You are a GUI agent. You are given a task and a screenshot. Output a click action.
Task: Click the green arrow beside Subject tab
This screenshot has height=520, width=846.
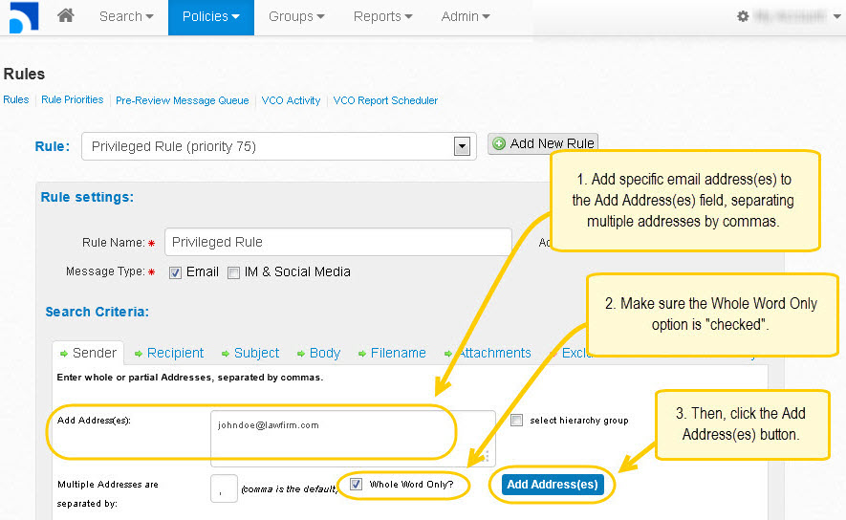(x=226, y=353)
